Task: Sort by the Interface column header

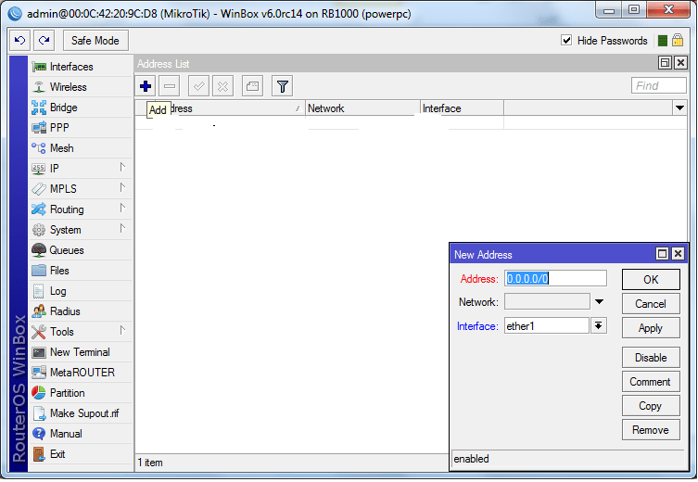Action: pyautogui.click(x=462, y=108)
